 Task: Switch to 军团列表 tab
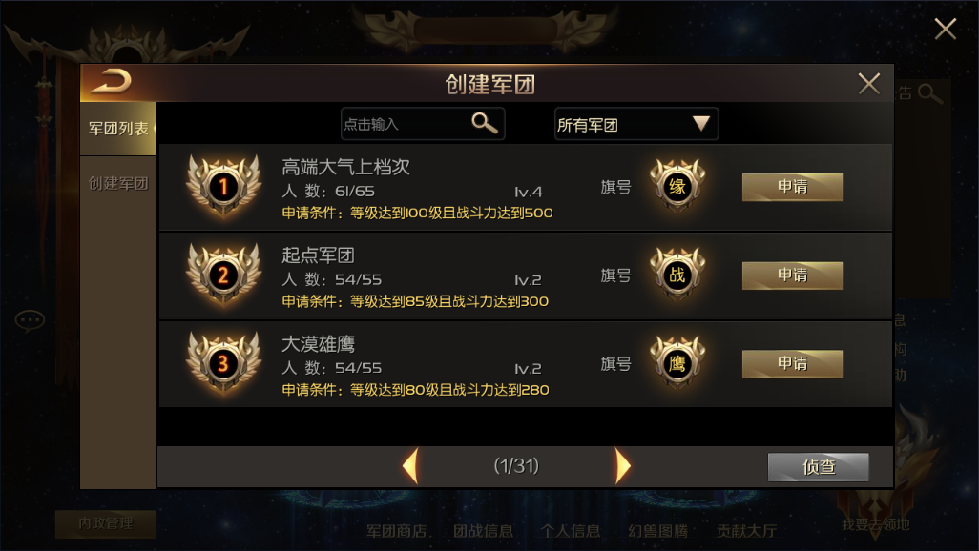pyautogui.click(x=118, y=129)
